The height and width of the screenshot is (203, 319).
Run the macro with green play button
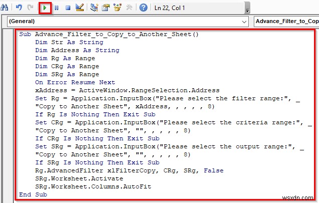click(45, 8)
